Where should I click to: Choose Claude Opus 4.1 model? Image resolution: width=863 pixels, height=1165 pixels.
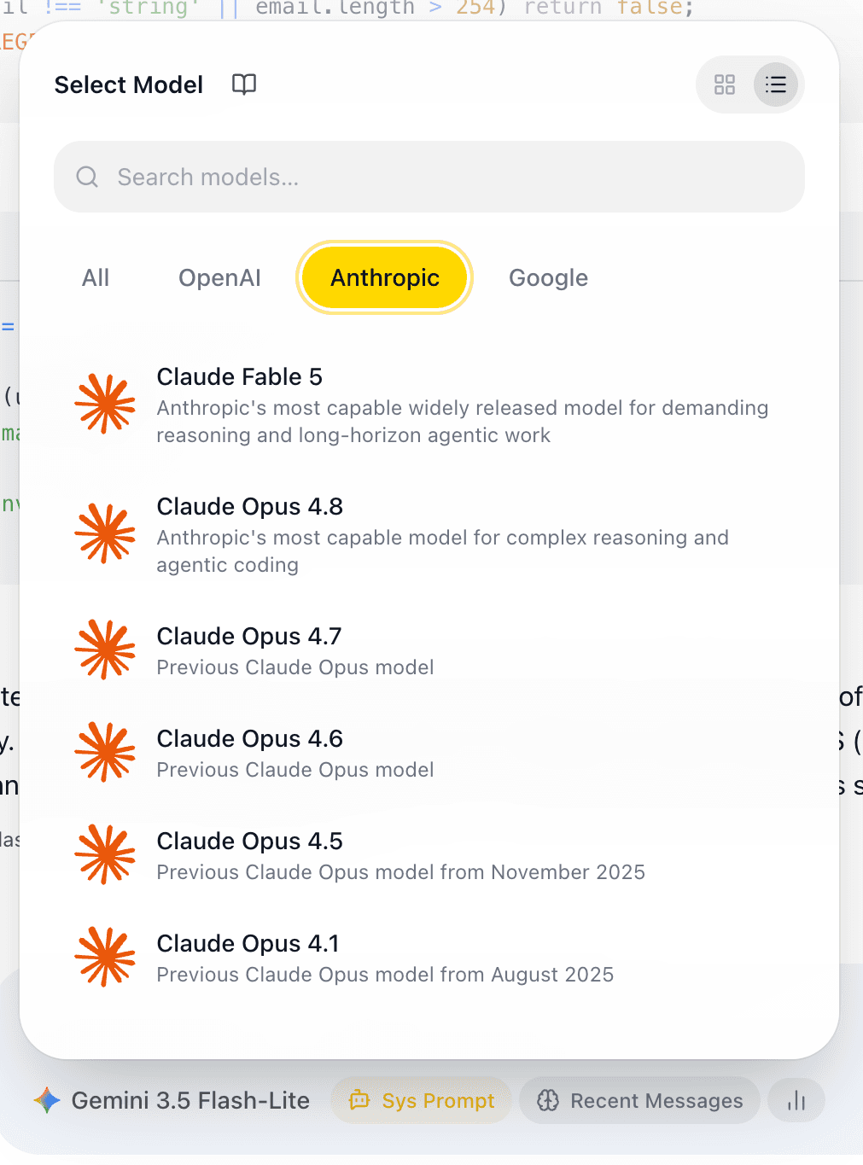coord(429,958)
